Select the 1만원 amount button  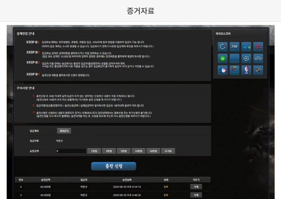tap(94, 151)
